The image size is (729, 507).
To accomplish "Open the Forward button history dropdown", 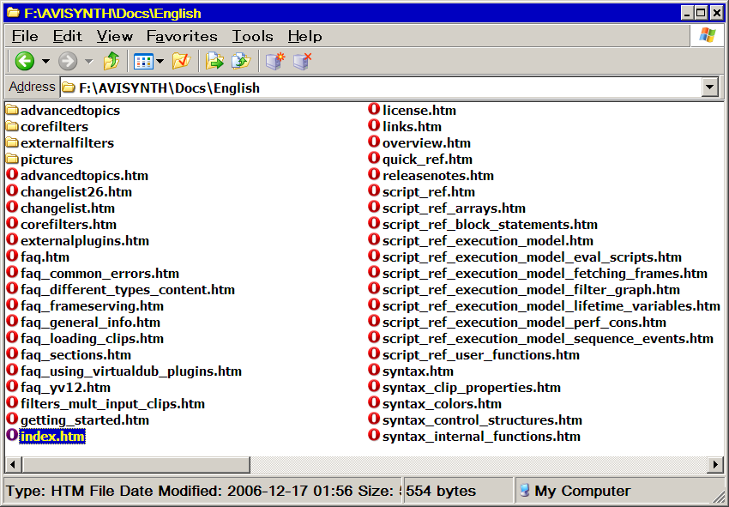I will 89,61.
